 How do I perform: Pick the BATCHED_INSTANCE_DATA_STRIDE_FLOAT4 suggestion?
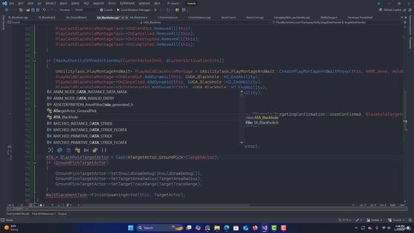(x=142, y=129)
